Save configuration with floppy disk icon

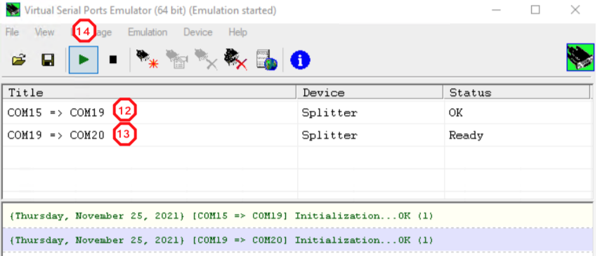pos(48,60)
